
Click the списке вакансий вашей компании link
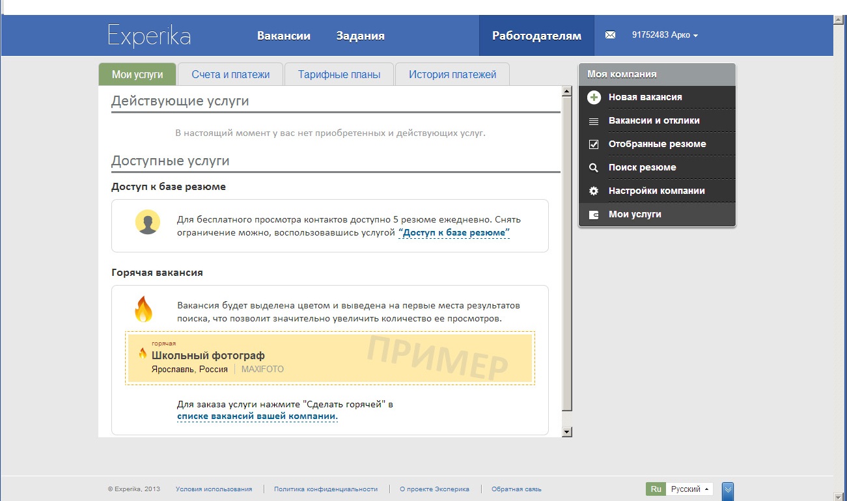pos(257,416)
